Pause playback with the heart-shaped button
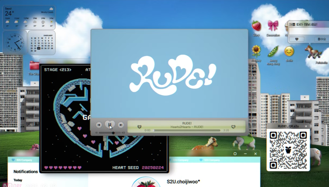 tap(110, 125)
